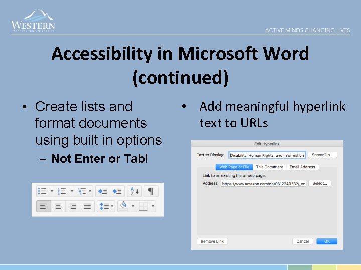Click 'Add meaningful hyperlink text to URLs' bullet
361x270 pixels.
coord(272,115)
